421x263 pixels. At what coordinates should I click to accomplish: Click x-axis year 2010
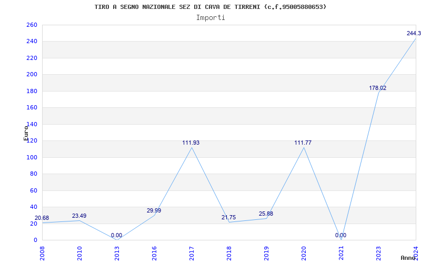[79, 254]
